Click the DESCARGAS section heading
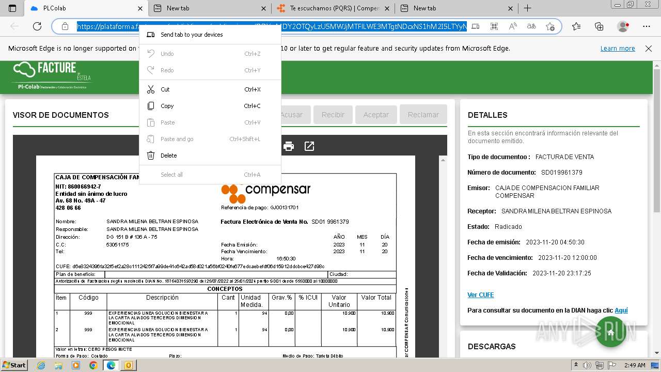The height and width of the screenshot is (372, 661). 492,347
